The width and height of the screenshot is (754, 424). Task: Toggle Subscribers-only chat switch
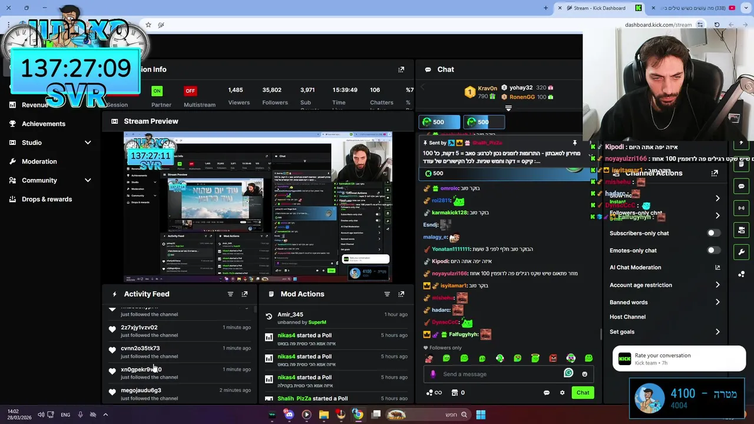(713, 233)
